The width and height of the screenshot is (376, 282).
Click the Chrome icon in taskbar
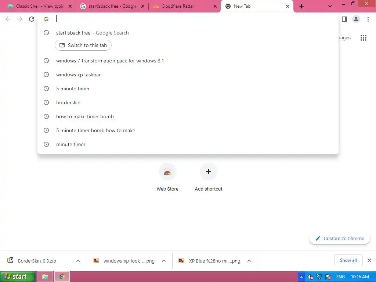(x=62, y=277)
